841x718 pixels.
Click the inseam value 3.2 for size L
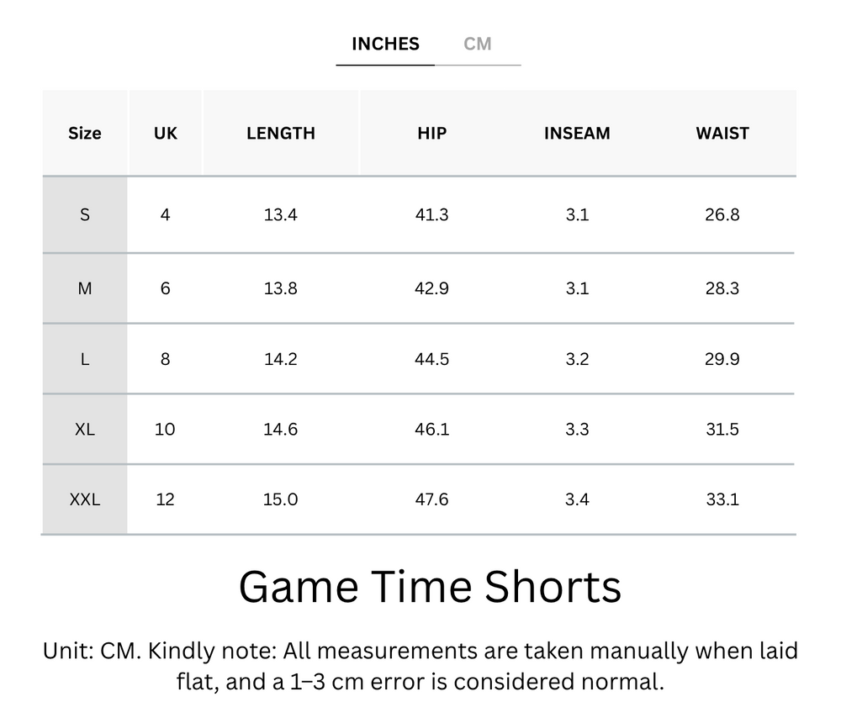click(577, 358)
